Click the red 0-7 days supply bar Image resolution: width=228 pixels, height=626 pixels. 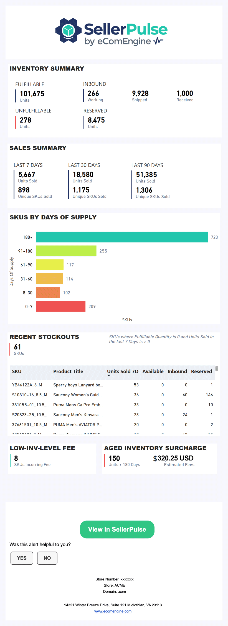(60, 306)
